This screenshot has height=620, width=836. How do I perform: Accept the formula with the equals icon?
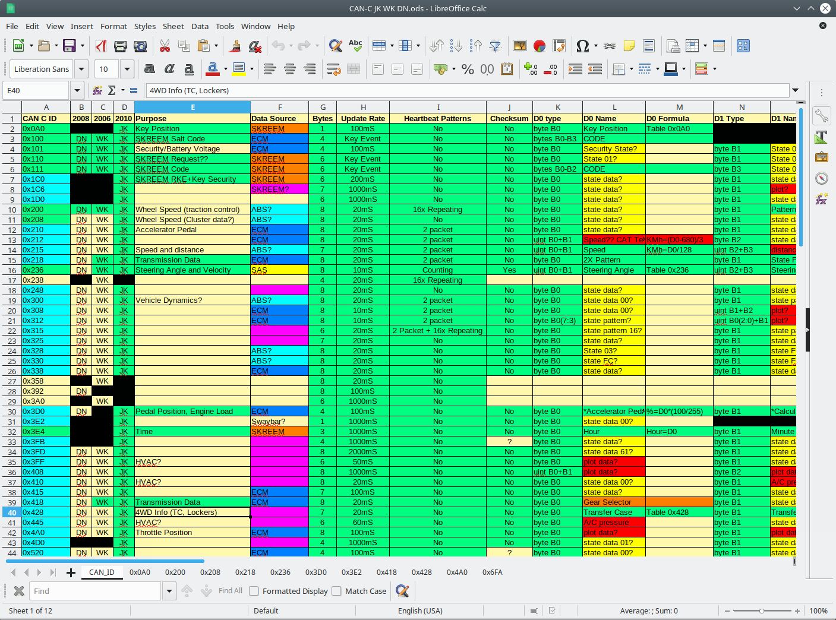[x=134, y=90]
